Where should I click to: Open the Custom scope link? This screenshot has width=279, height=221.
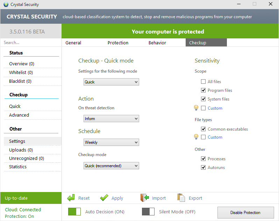point(215,108)
